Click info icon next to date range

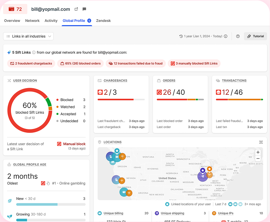pos(226,36)
